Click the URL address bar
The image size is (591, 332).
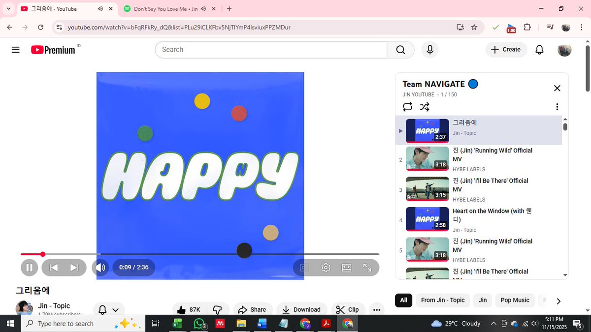pos(256,28)
